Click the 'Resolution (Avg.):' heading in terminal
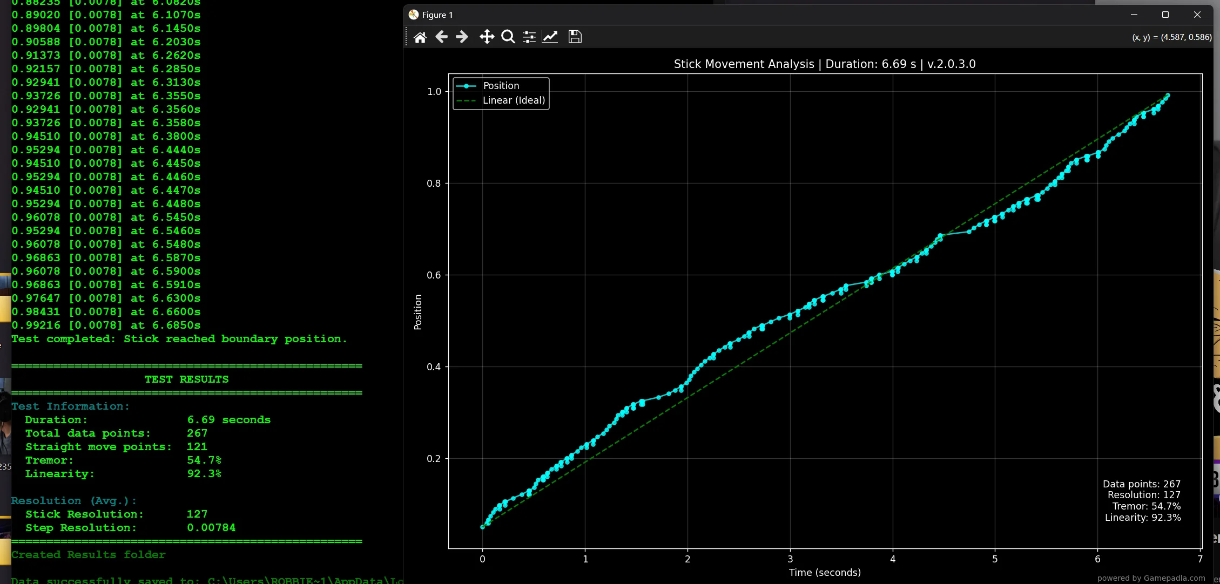The width and height of the screenshot is (1220, 584). (74, 500)
